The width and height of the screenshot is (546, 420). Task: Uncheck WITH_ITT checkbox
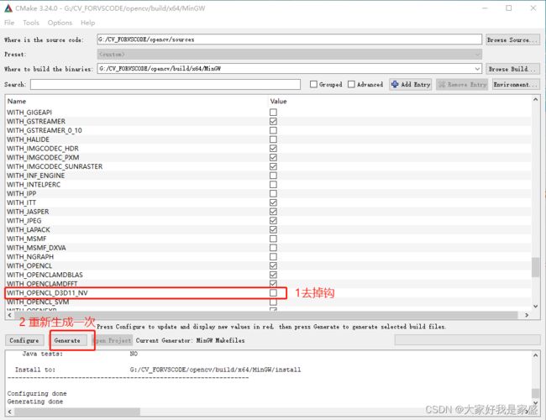click(273, 202)
